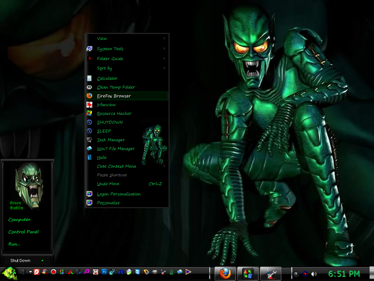
Task: Click Personalize in the context menu
Action: point(127,203)
